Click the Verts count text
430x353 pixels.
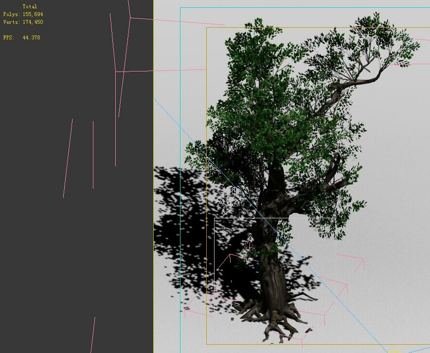click(23, 21)
